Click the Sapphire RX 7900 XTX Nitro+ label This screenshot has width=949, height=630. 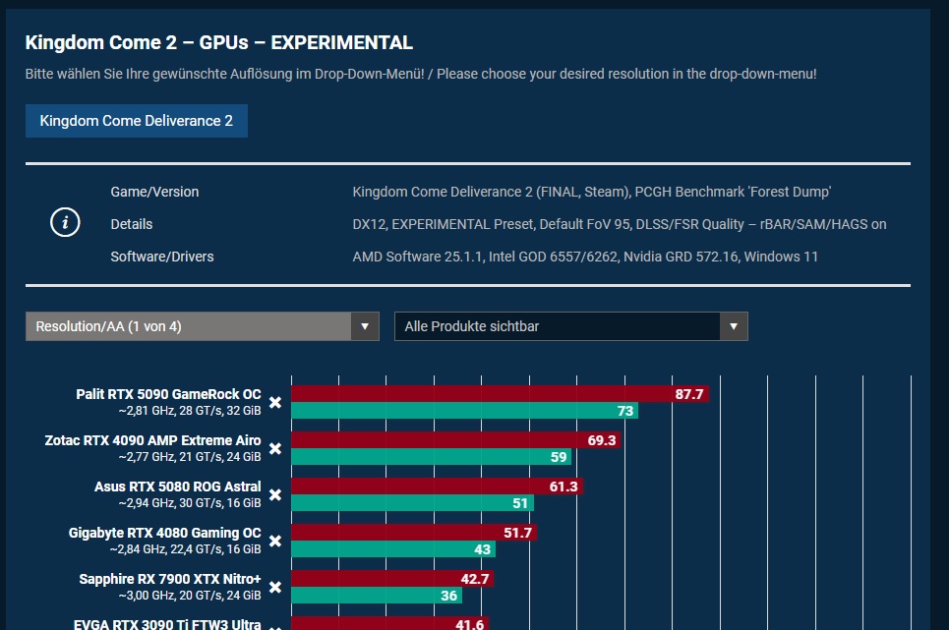pos(169,579)
